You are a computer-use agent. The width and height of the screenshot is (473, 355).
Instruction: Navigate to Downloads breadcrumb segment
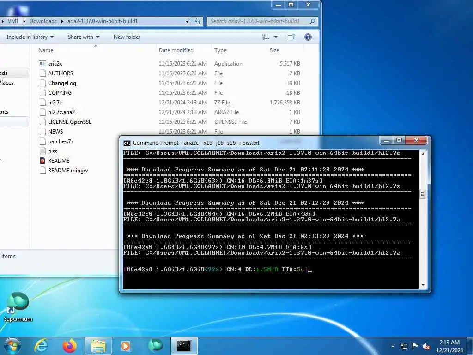43,21
